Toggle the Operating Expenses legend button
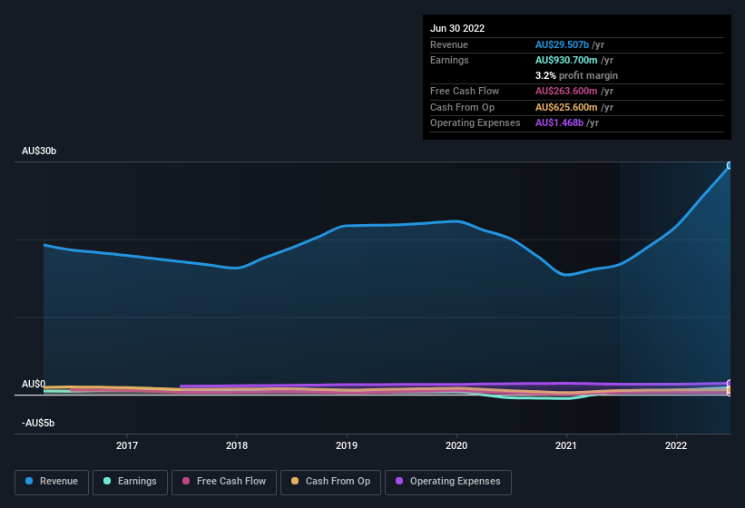Viewport: 745px width, 508px height. [448, 482]
